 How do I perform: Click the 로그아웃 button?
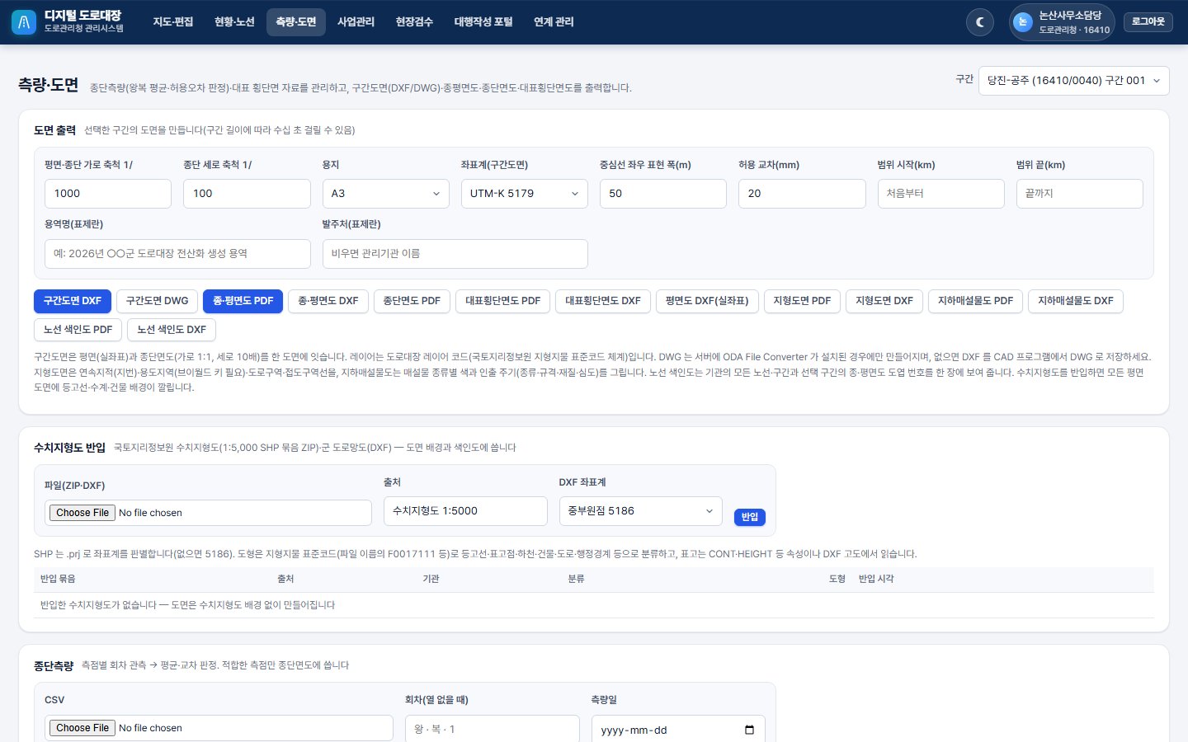[x=1148, y=22]
